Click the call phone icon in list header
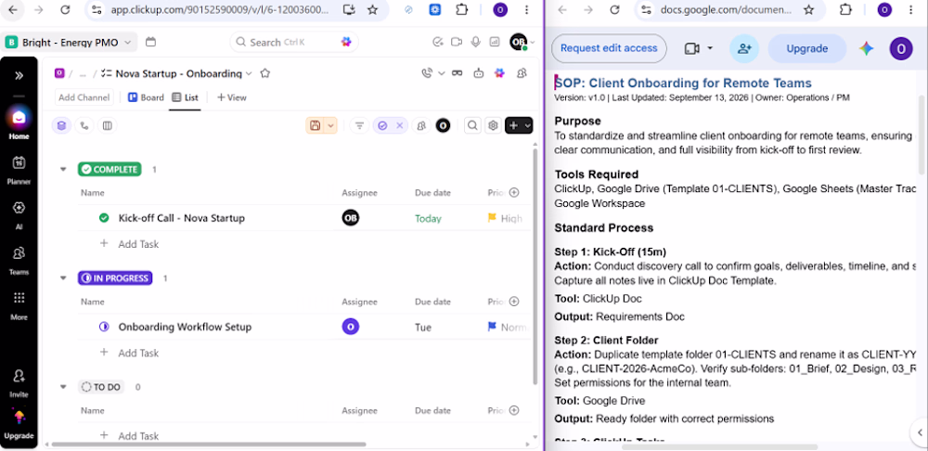 pos(427,73)
